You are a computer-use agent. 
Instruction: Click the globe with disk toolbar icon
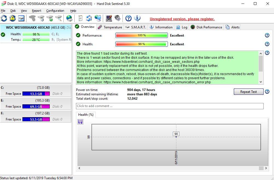click(69, 18)
